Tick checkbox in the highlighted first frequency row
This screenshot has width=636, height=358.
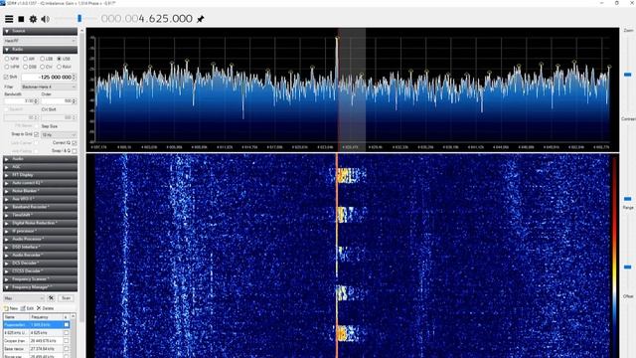tap(67, 325)
